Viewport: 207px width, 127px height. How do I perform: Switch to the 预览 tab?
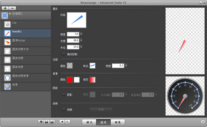118,122
